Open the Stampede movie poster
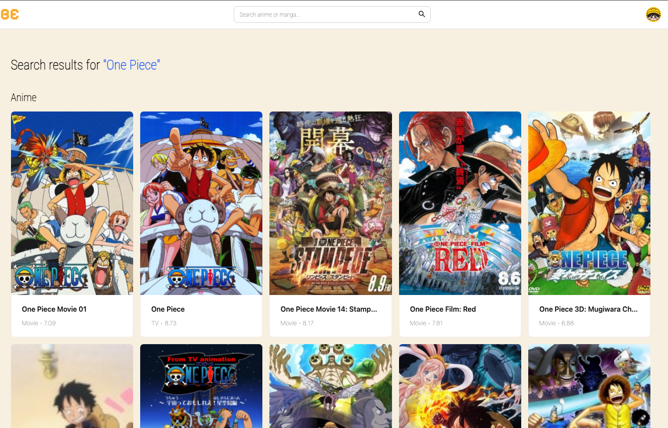 tap(330, 203)
